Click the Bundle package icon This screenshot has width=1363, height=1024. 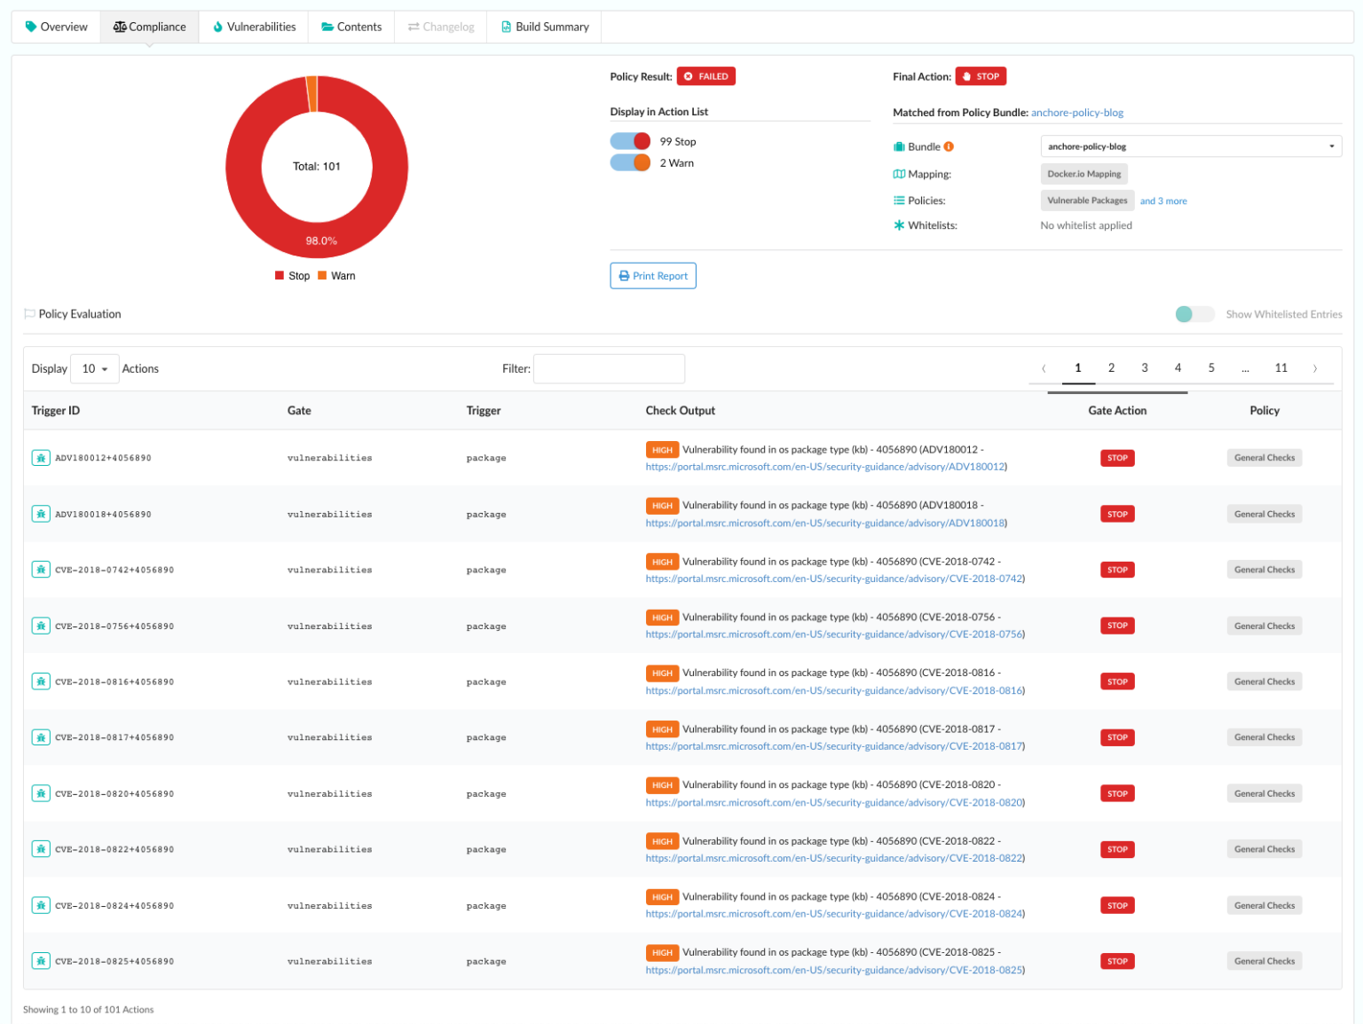(899, 146)
